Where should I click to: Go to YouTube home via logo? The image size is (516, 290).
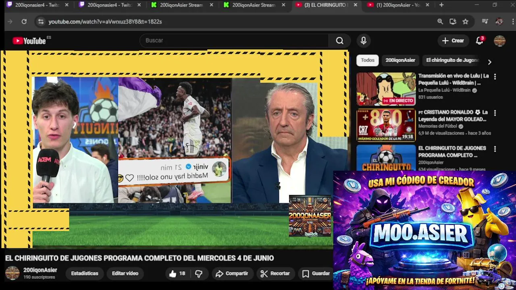[29, 41]
